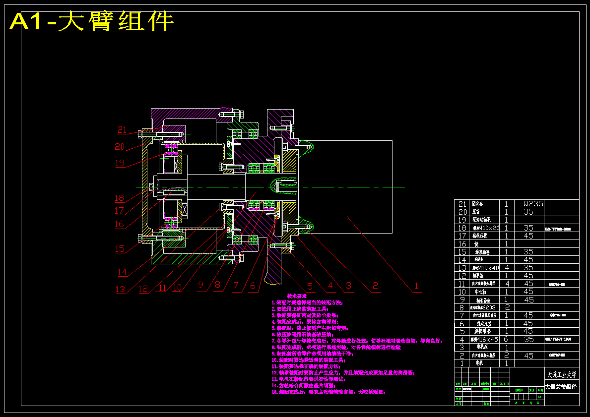
Task: Pick red callout number 13 on drawing
Action: [121, 289]
